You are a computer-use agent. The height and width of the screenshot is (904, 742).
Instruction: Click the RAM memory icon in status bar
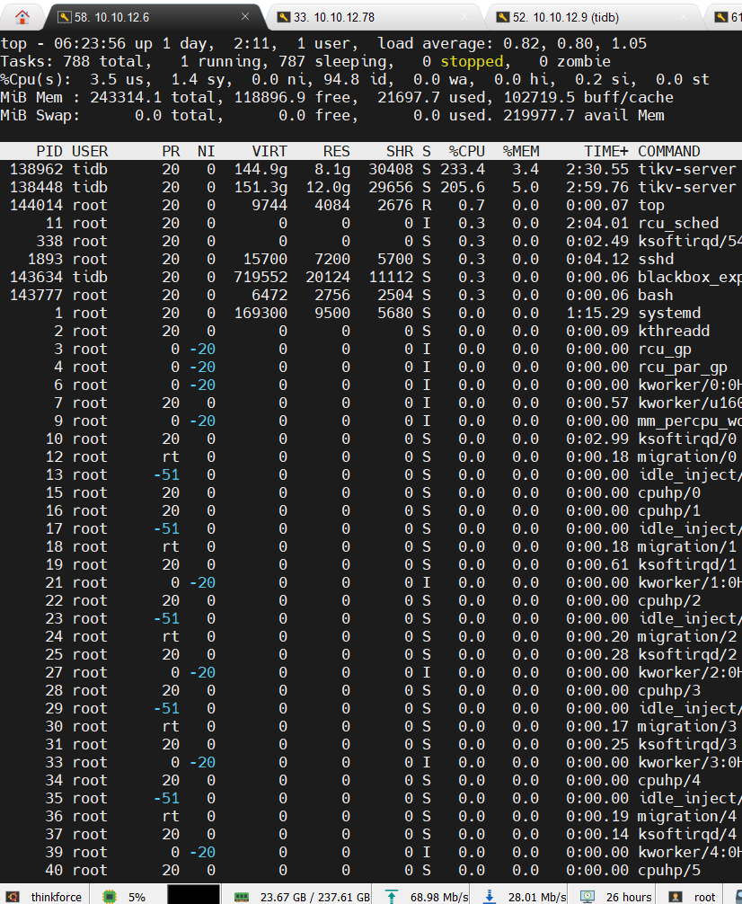242,897
